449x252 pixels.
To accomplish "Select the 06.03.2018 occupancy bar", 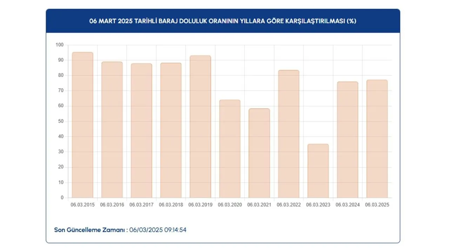I will click(x=171, y=130).
